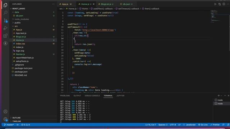Open the Extensions view
The height and width of the screenshot is (129, 230).
pos(5,35)
